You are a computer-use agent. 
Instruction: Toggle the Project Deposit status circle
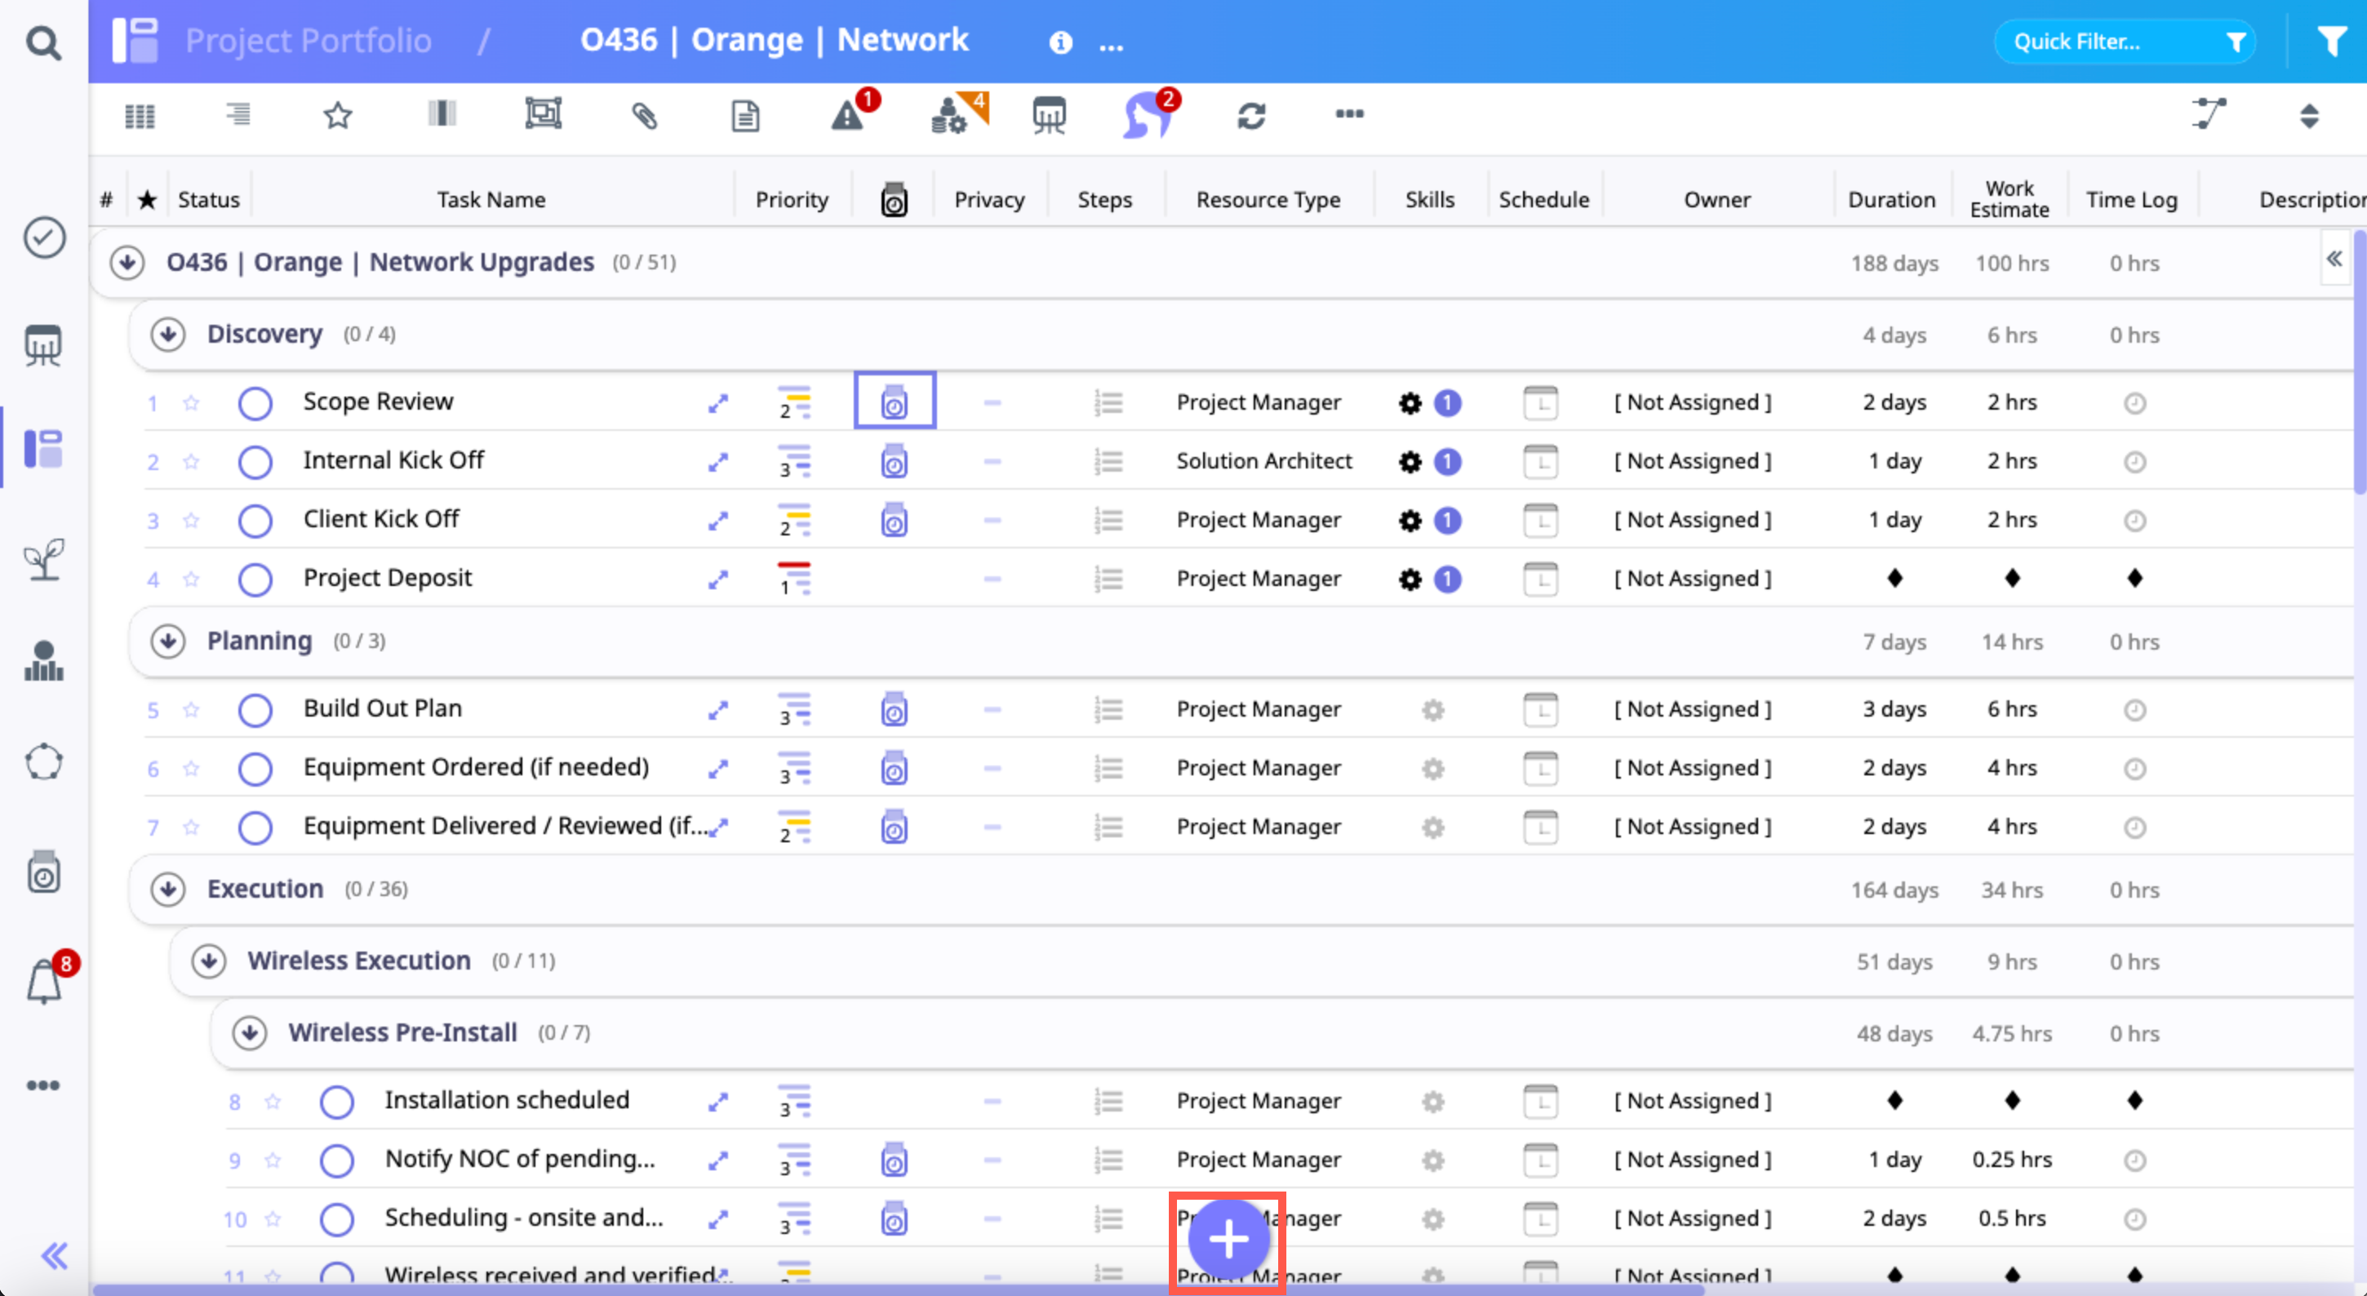point(255,579)
